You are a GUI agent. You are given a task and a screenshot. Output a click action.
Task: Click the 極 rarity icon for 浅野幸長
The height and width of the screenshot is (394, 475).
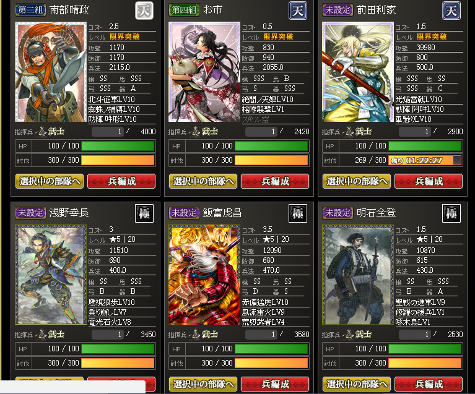point(144,213)
